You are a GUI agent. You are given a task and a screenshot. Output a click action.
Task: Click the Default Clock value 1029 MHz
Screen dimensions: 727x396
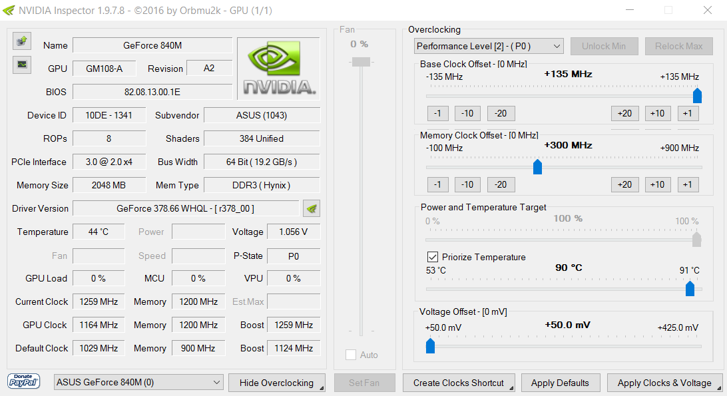click(x=99, y=348)
